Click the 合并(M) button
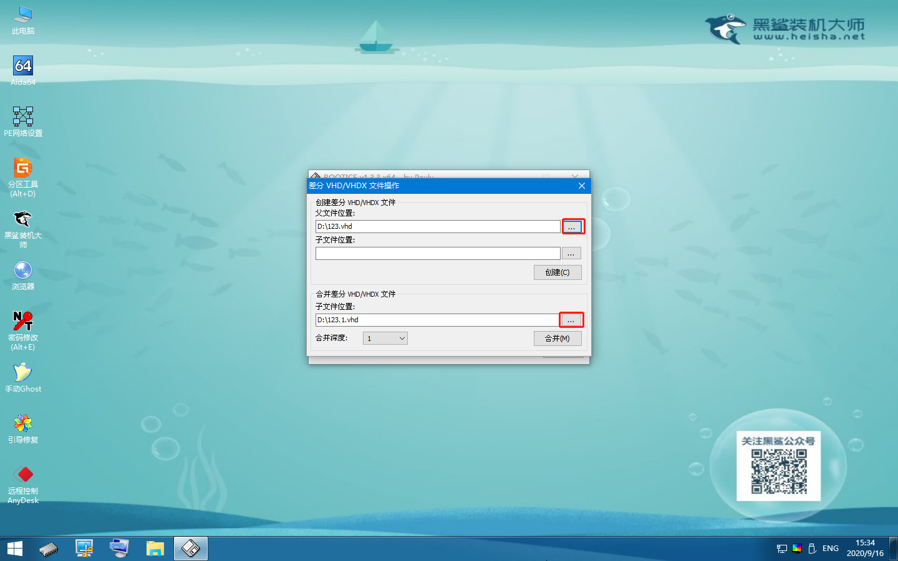This screenshot has width=898, height=561. (558, 338)
